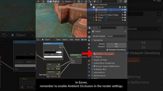Enable the Motion Blur checkbox
The width and height of the screenshot is (163, 91).
click(x=94, y=69)
